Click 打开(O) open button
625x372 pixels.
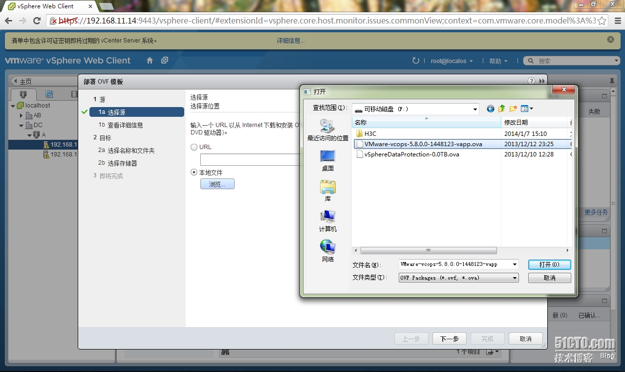(x=549, y=264)
